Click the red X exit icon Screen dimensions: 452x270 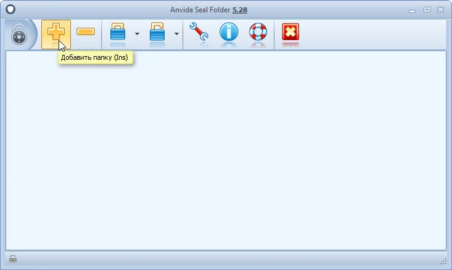click(x=290, y=31)
